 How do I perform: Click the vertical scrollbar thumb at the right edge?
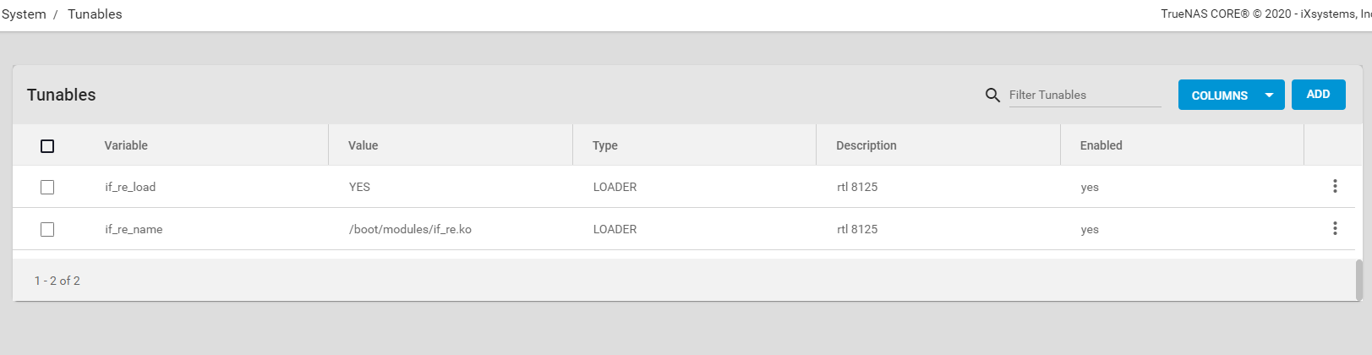point(1359,279)
